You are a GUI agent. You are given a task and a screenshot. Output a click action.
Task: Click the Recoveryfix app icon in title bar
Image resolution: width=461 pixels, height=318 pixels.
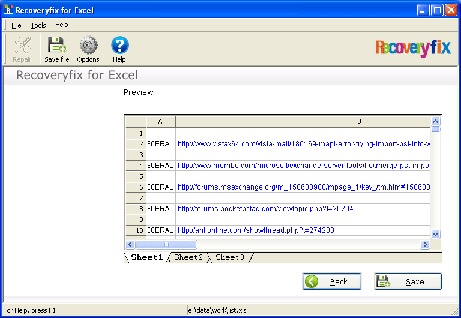tap(8, 10)
